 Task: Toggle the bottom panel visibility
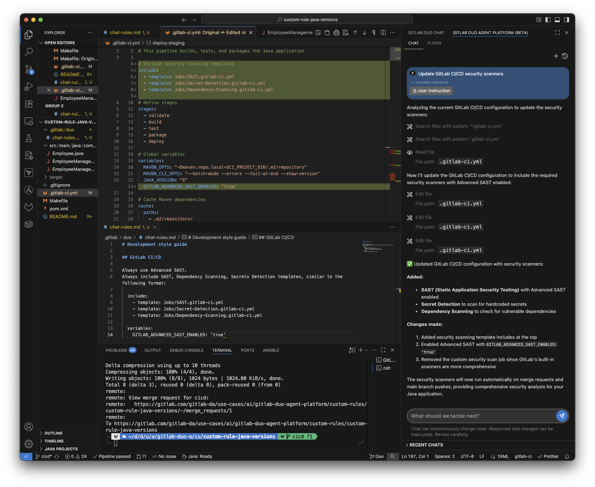point(557,20)
